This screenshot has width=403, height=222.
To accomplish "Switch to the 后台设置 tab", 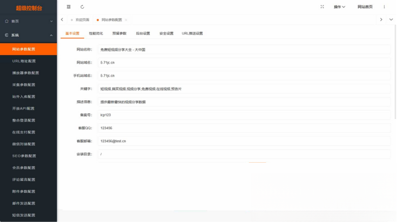I will [x=143, y=33].
